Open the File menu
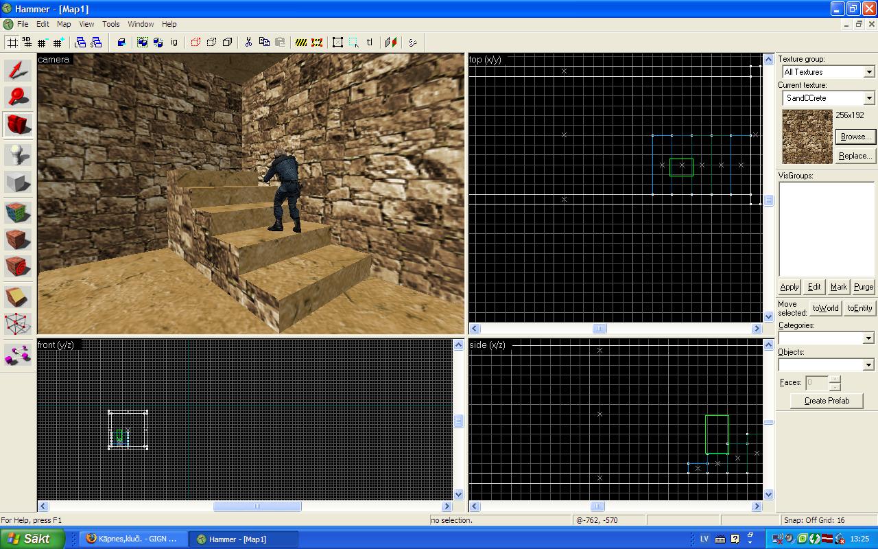Viewport: 878px width, 549px height. [x=23, y=24]
